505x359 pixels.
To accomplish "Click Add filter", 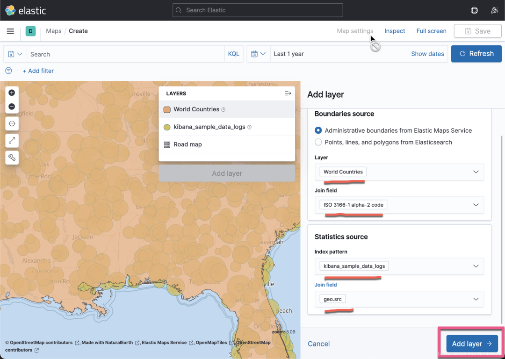I will tap(38, 71).
